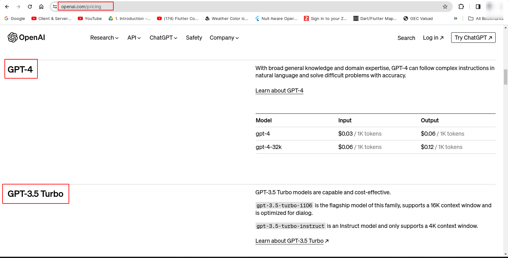Open the Weather Color ic... bookmark
The height and width of the screenshot is (258, 508).
pyautogui.click(x=227, y=18)
